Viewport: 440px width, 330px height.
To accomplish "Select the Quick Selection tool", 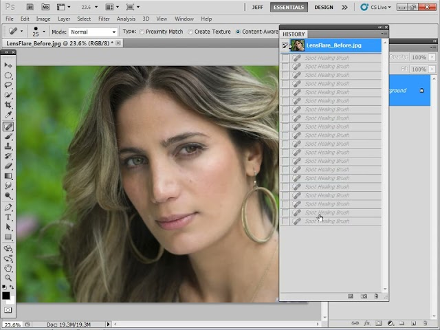I will 8,95.
